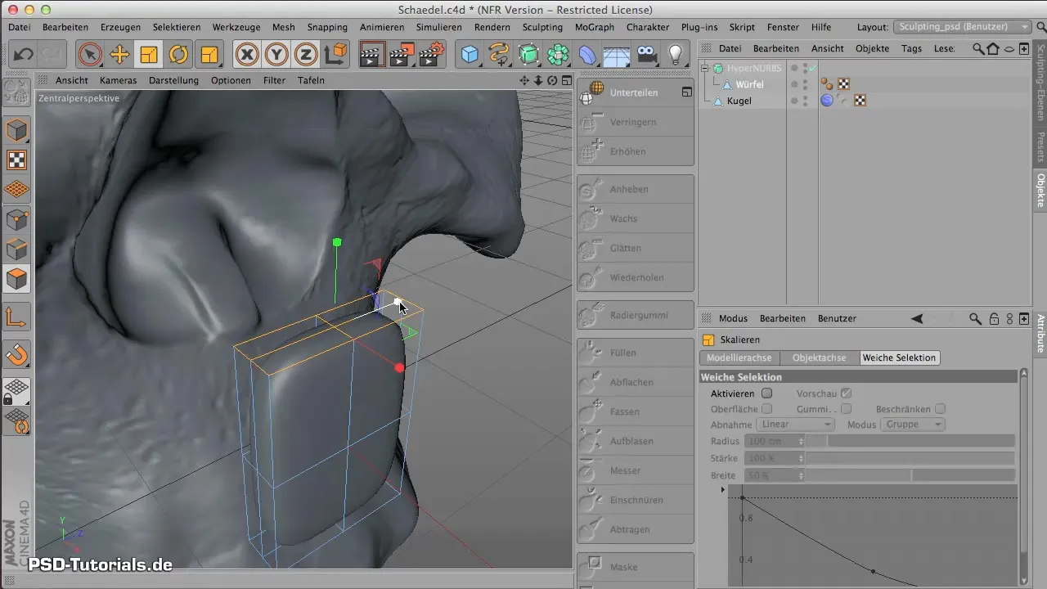Image resolution: width=1047 pixels, height=589 pixels.
Task: Open the Abnahme Linear dropdown
Action: [796, 425]
